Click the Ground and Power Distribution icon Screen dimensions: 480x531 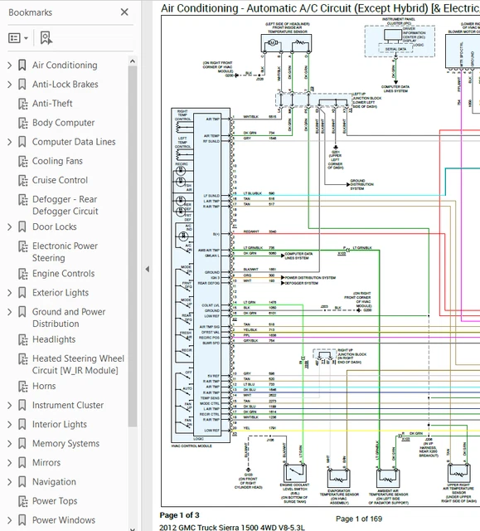22,312
